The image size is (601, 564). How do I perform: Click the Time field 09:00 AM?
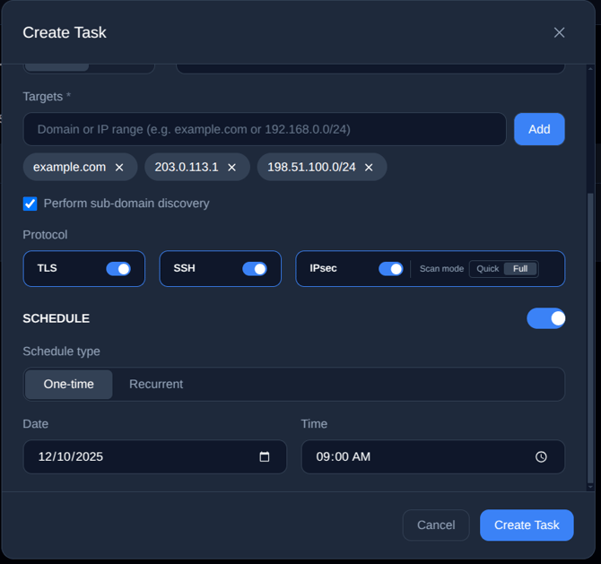(433, 456)
